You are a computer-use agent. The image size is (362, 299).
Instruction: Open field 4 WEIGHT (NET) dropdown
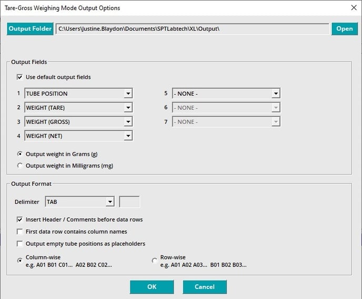coord(78,136)
